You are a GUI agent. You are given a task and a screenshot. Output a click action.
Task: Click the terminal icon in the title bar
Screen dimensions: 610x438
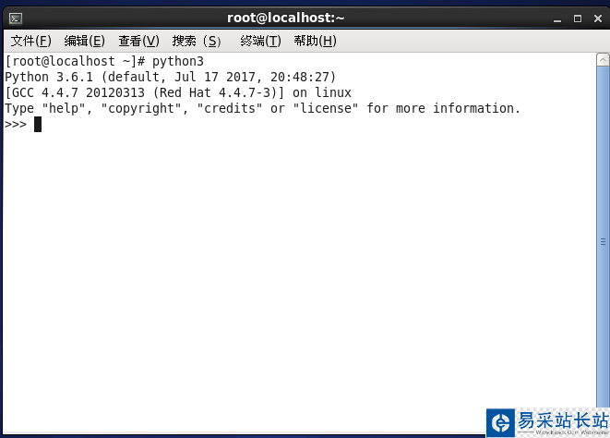click(16, 18)
